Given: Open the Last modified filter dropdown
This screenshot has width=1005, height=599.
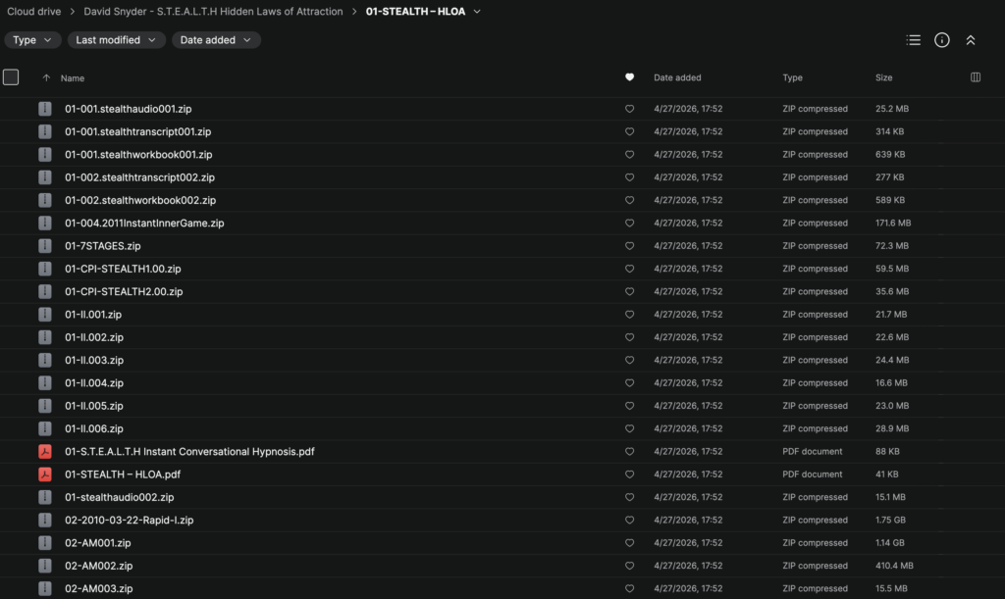Looking at the screenshot, I should click(116, 39).
